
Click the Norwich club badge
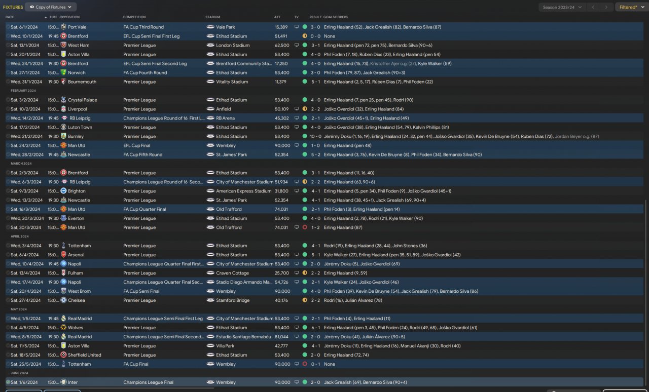63,72
